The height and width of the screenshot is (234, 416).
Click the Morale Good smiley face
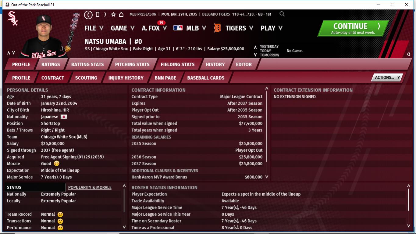57,164
